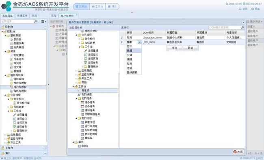Screen dimensions: 264x160
Task: Focus the left navigation search input
Action: pyautogui.click(x=17, y=21)
